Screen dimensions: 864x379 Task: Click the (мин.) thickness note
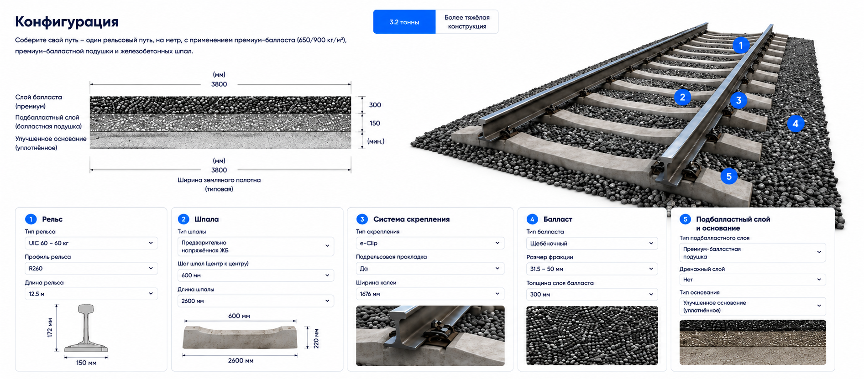(376, 141)
